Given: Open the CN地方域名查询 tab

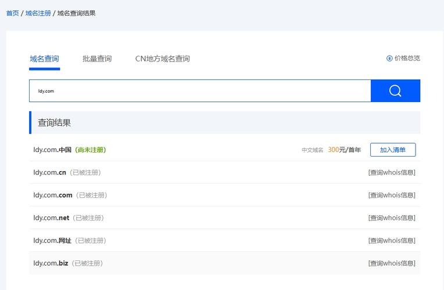Looking at the screenshot, I should pos(163,59).
